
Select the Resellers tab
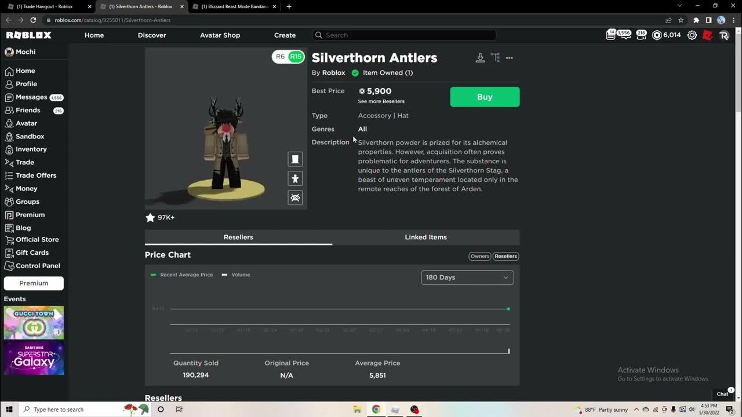click(x=238, y=237)
